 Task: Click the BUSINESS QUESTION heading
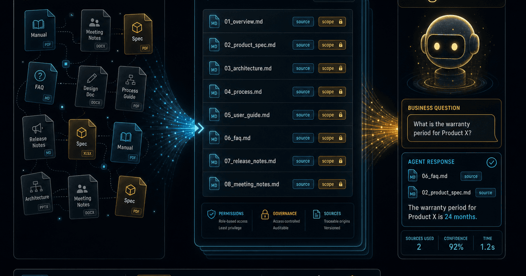434,108
